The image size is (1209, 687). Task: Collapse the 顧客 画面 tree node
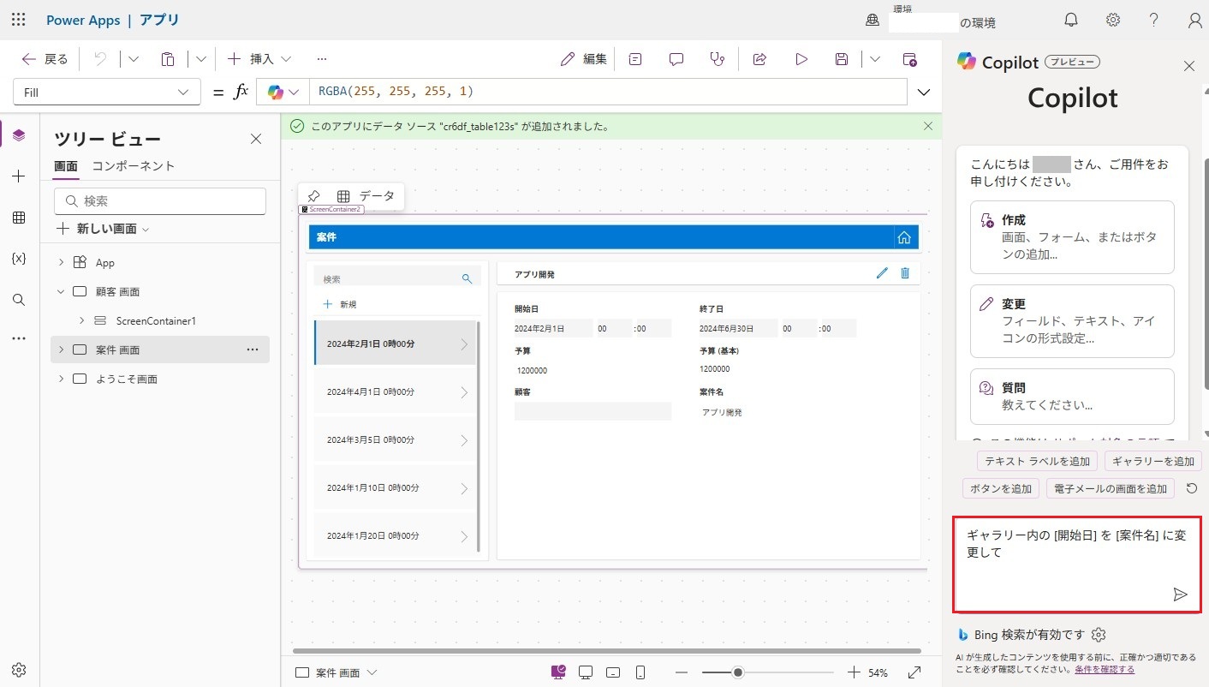(61, 291)
